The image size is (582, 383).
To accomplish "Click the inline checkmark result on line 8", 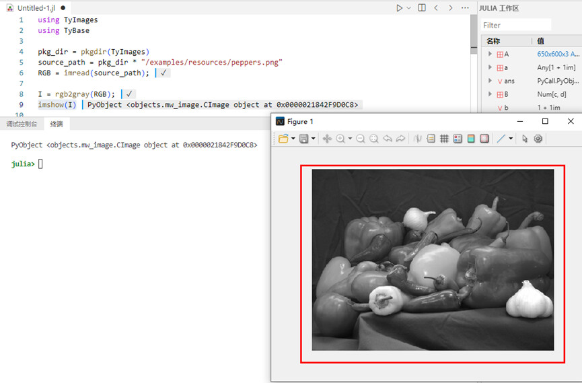I will 129,94.
